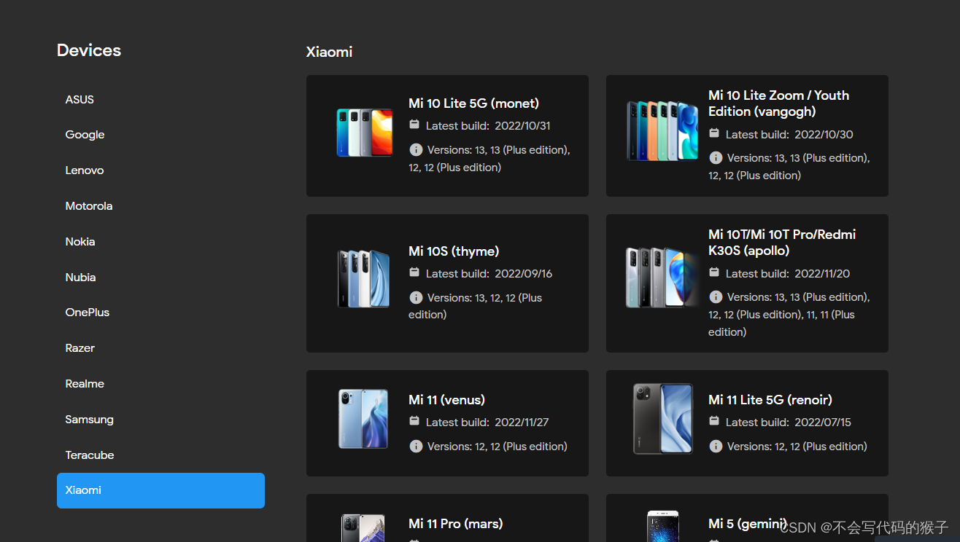
Task: Open the Mi 11 Lite 5G (renoir) title
Action: pyautogui.click(x=770, y=400)
